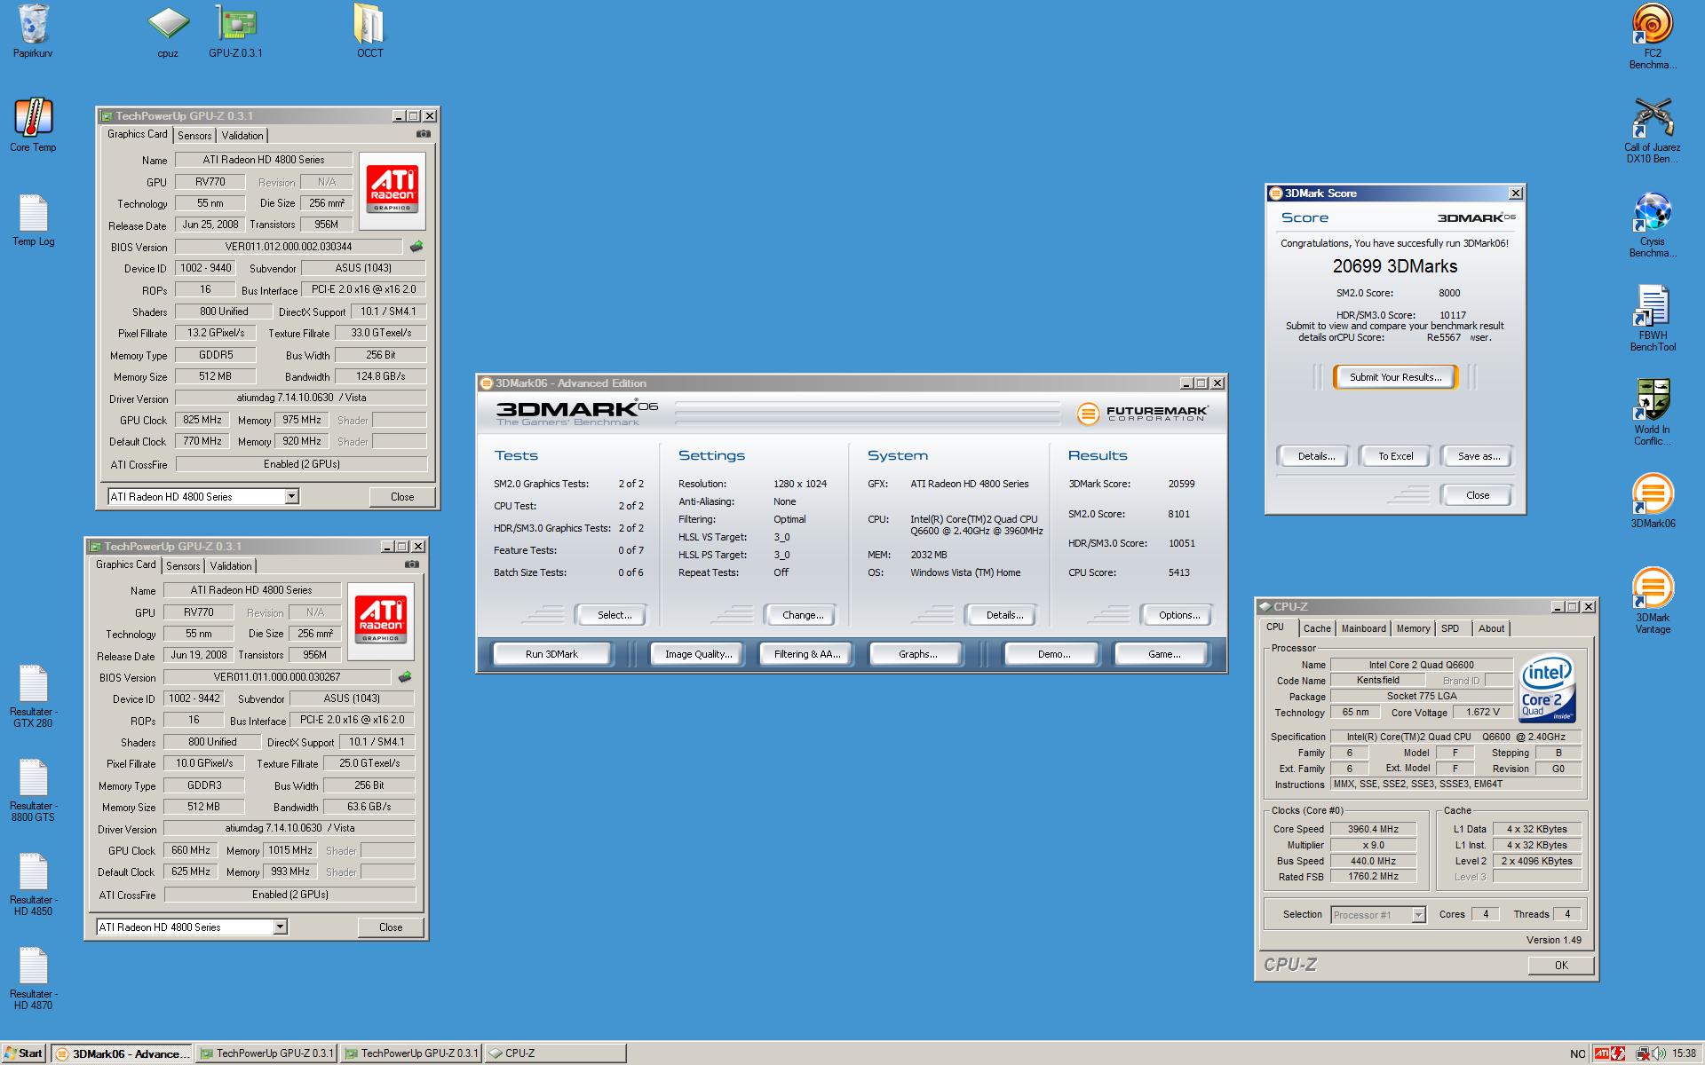This screenshot has width=1705, height=1065.
Task: Switch to Validation tab in lower GPU-Z
Action: [x=231, y=566]
